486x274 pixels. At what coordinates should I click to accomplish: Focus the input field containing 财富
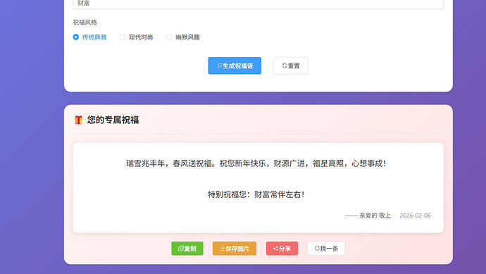(x=258, y=4)
